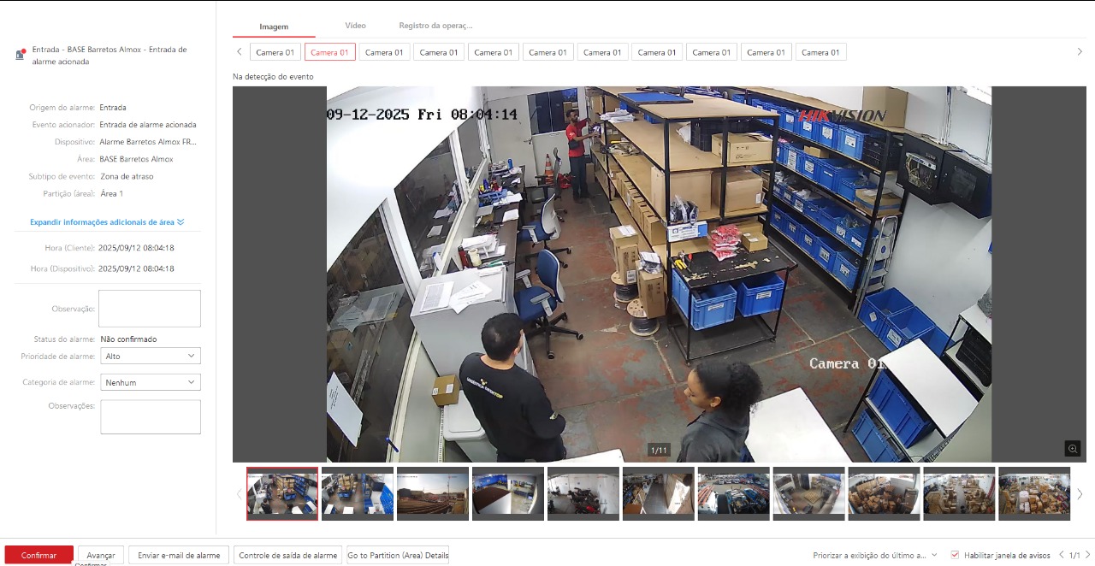The height and width of the screenshot is (566, 1095).
Task: Open 'Registro da operação' tab
Action: click(x=435, y=27)
